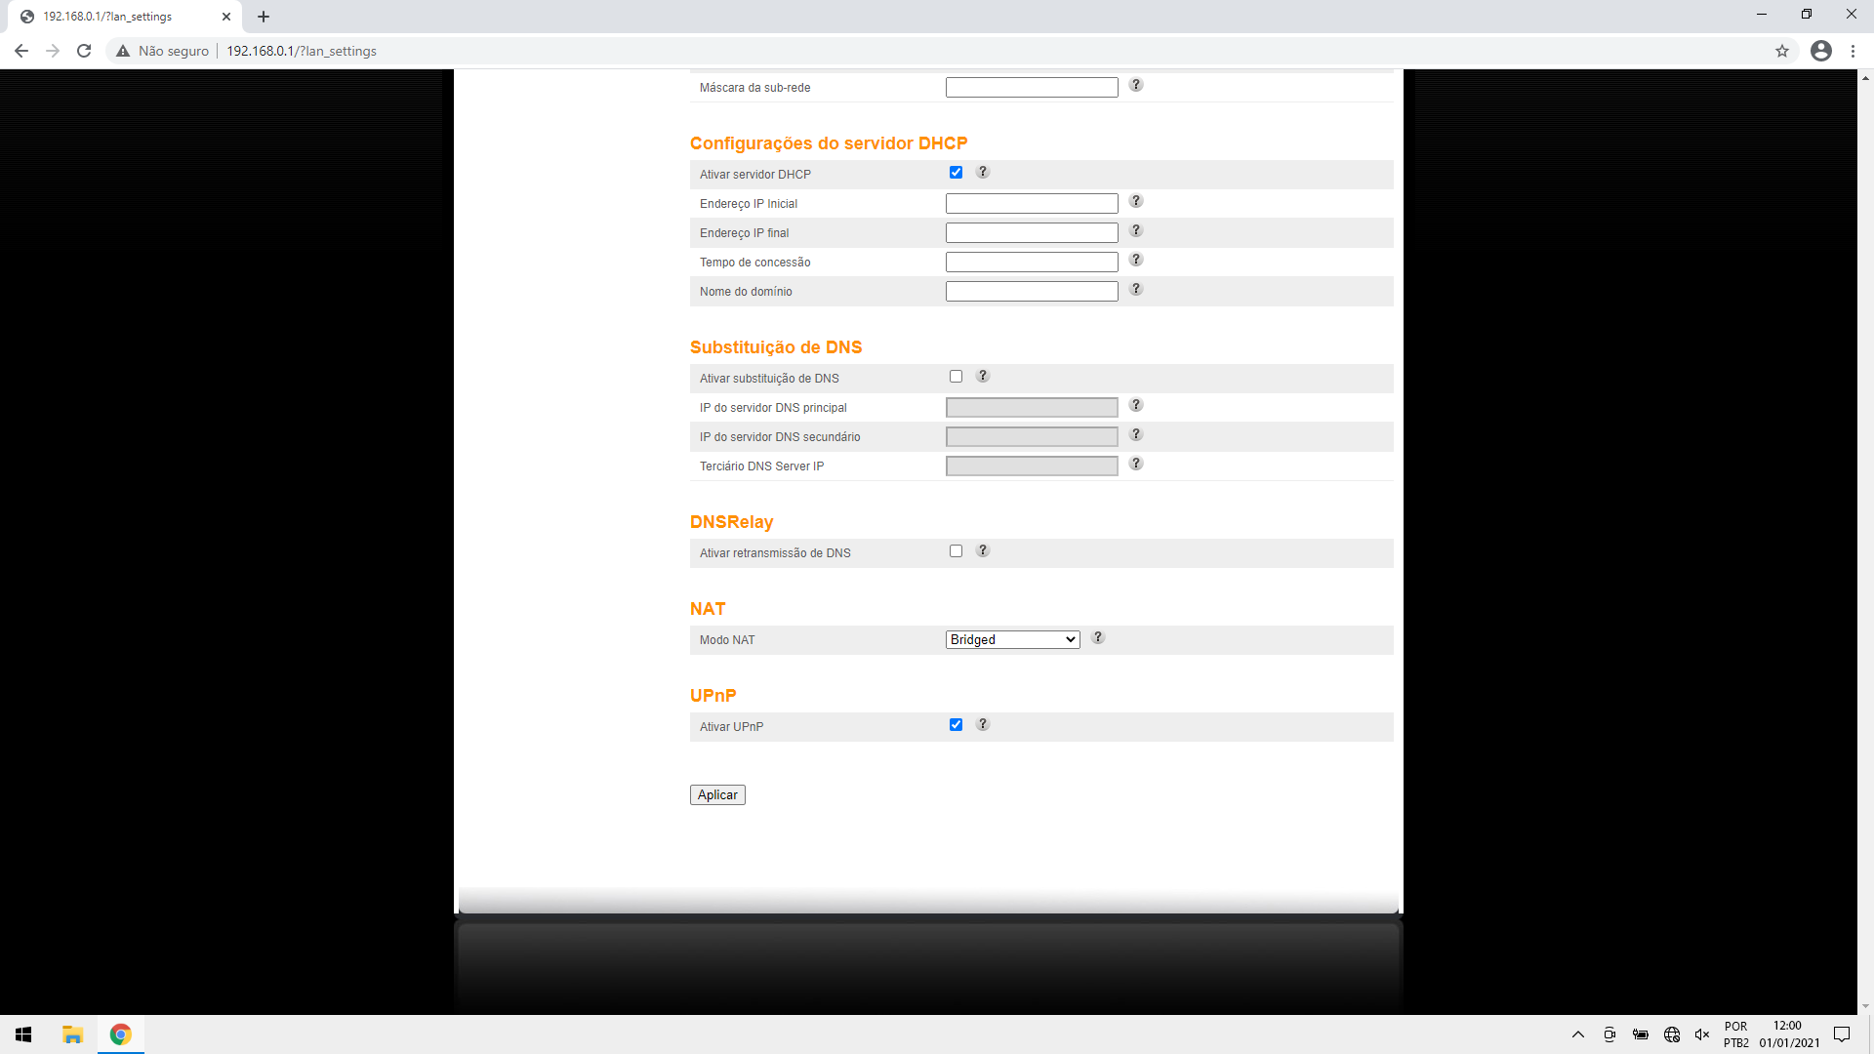Go back to previous page in browser
The width and height of the screenshot is (1874, 1054).
[21, 51]
